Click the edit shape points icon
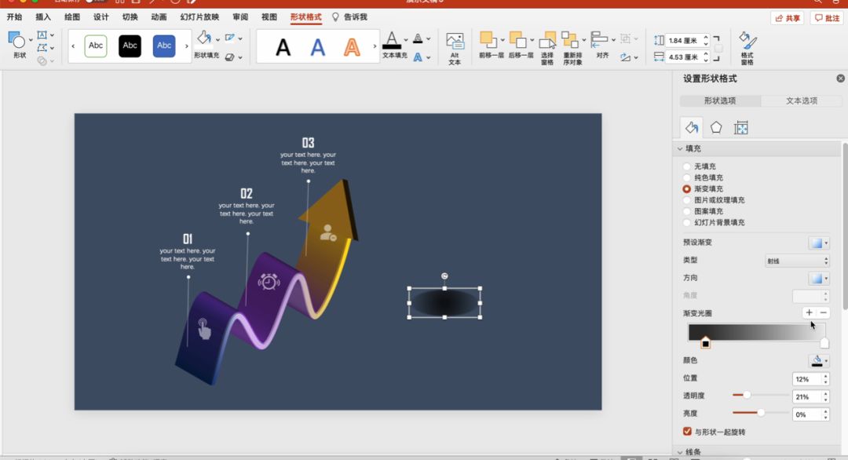This screenshot has width=848, height=460. [42, 48]
